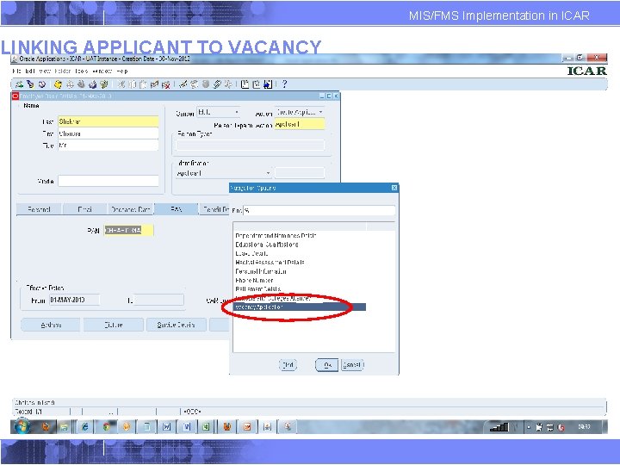This screenshot has height=465, width=620.
Task: Click the Close Form toolbar icon
Action: [x=104, y=84]
